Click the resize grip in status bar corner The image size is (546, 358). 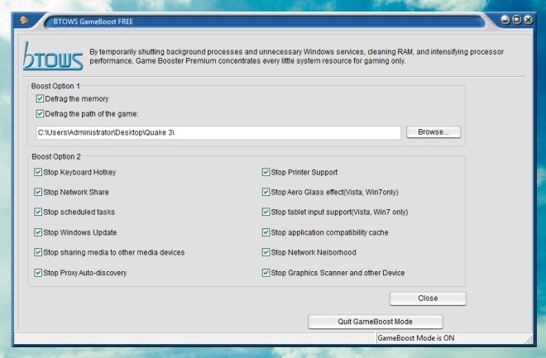point(529,339)
